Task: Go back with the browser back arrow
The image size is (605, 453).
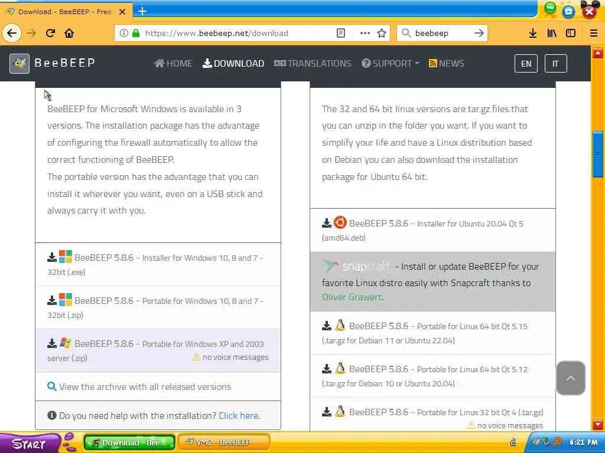Action: (x=12, y=33)
